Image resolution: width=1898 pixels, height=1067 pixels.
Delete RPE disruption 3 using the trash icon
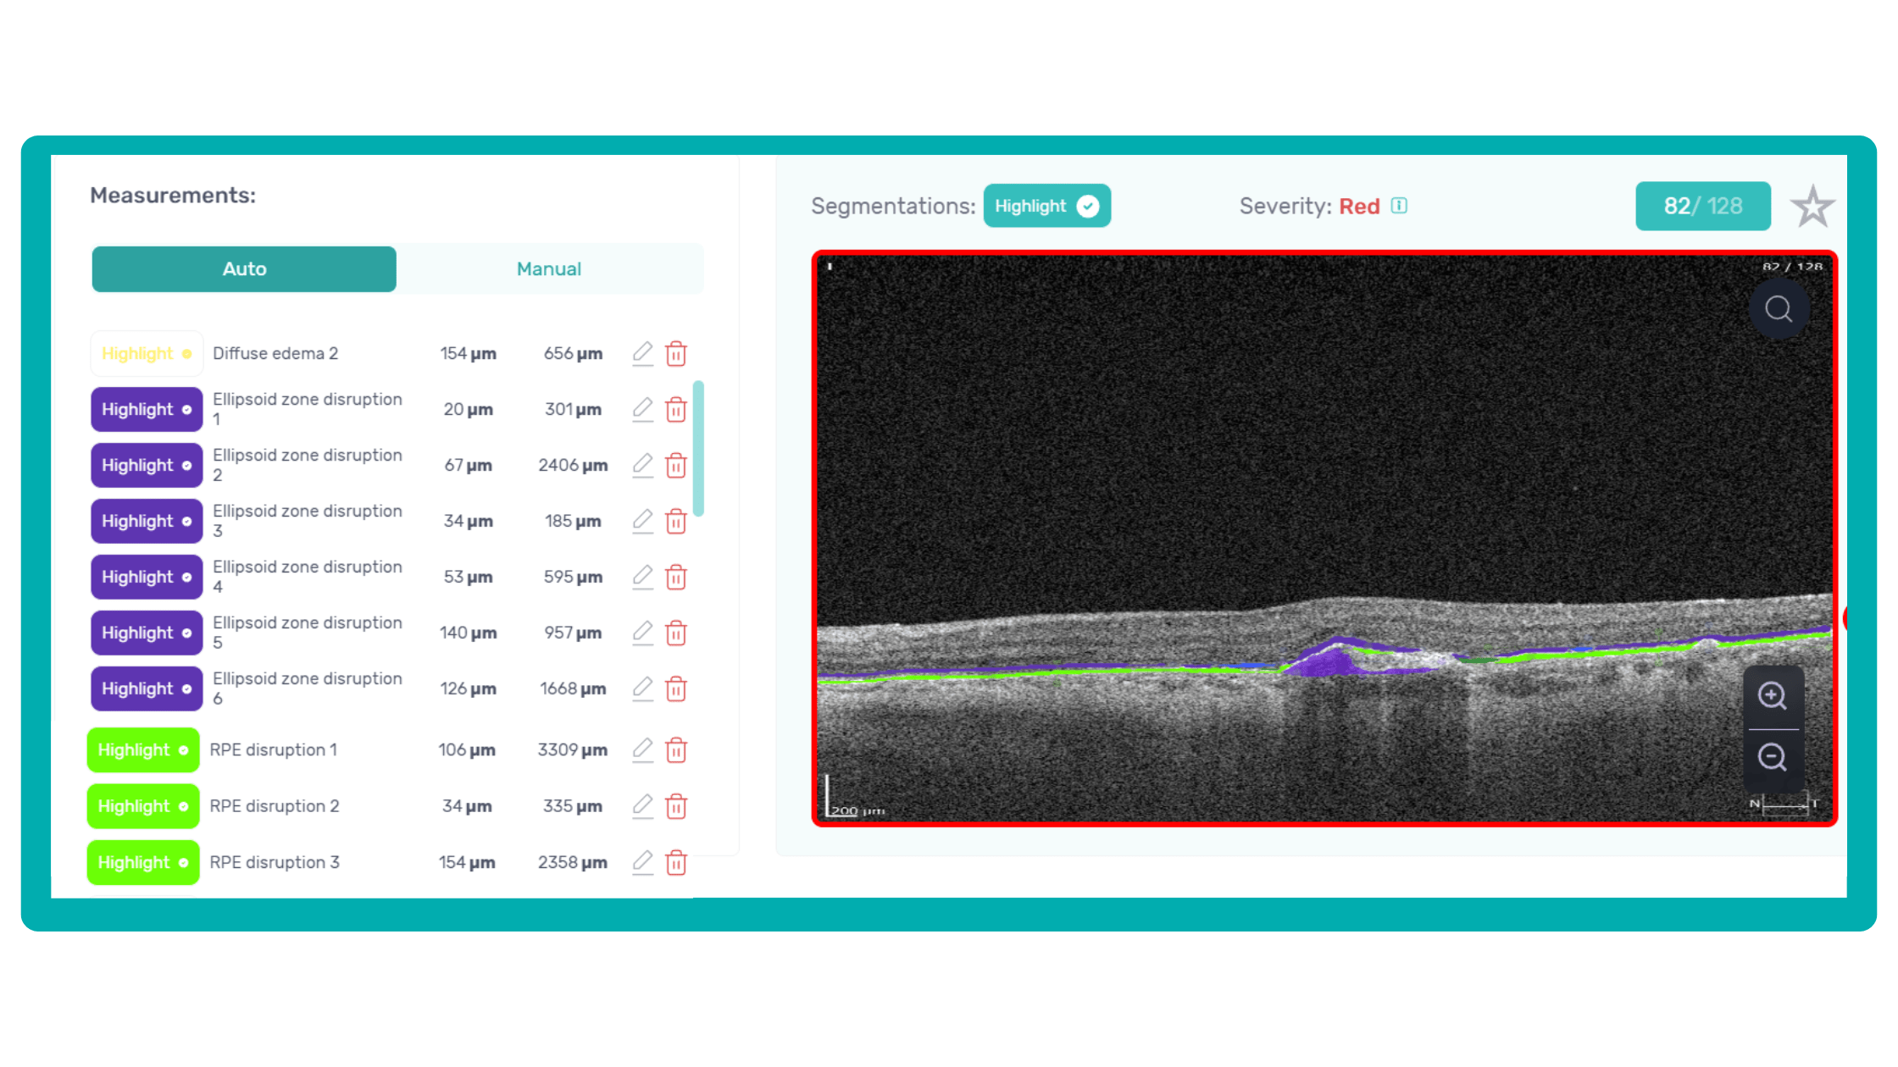coord(675,862)
